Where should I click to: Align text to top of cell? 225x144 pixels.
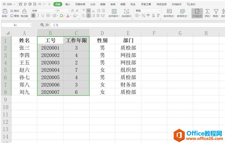pos(84,11)
